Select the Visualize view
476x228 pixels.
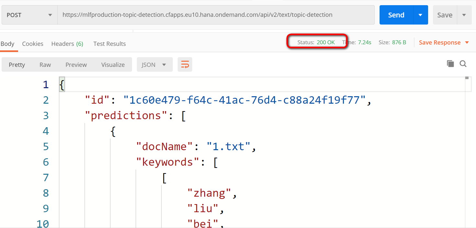point(113,65)
